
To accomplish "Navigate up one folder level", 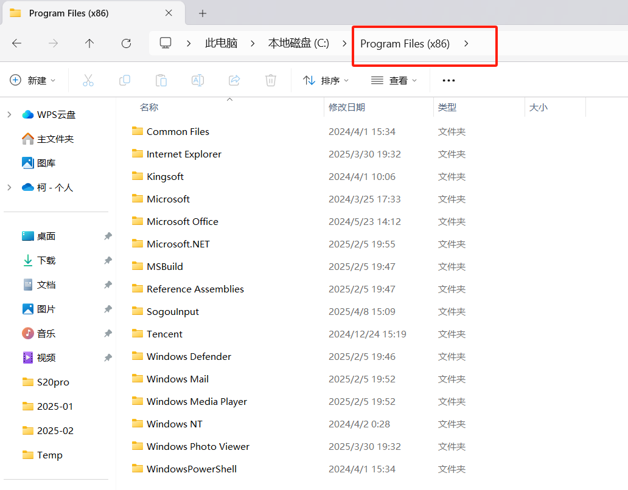I will coord(89,43).
